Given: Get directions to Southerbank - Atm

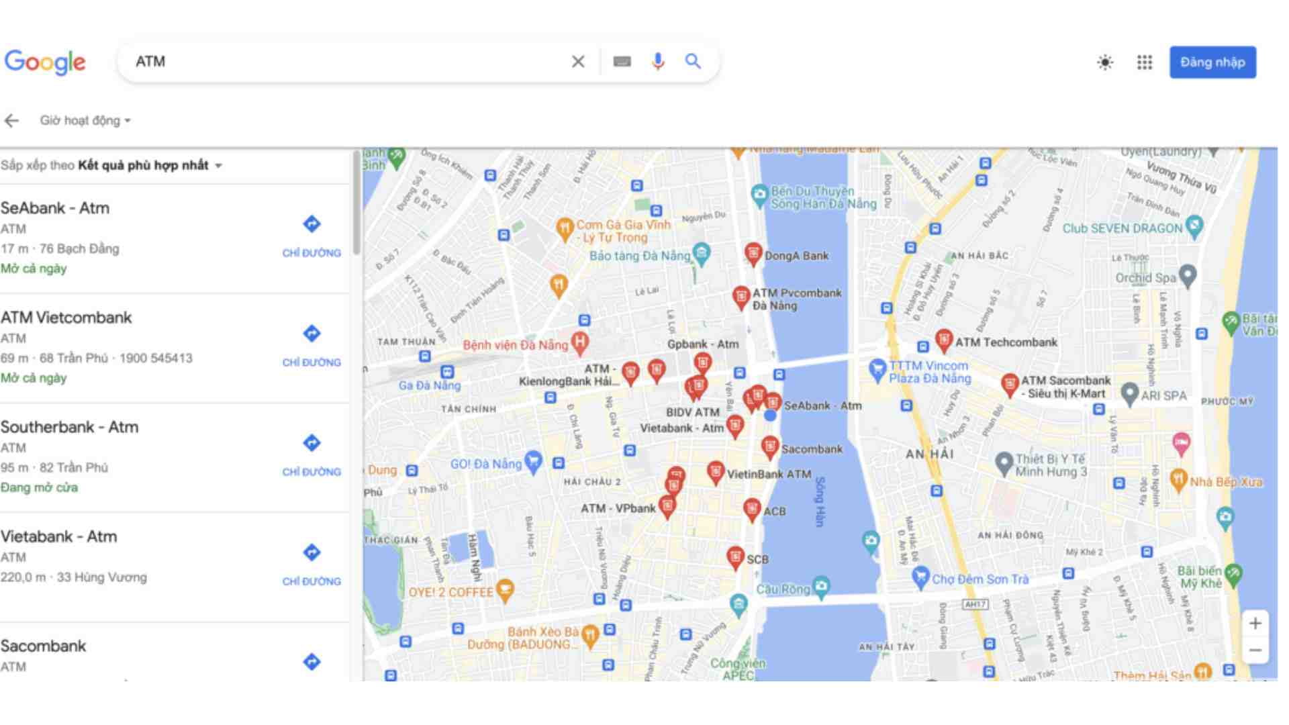Looking at the screenshot, I should (x=312, y=454).
